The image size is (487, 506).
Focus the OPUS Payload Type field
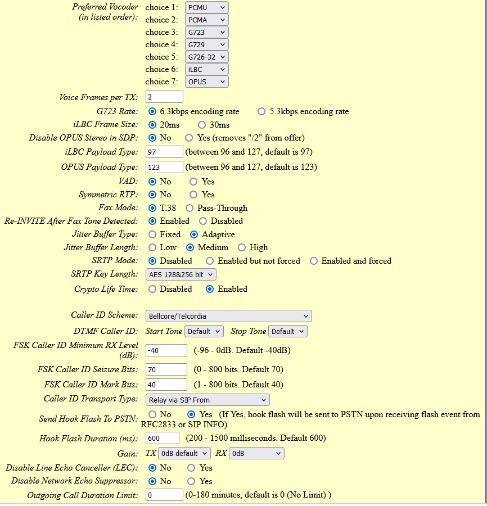[164, 167]
